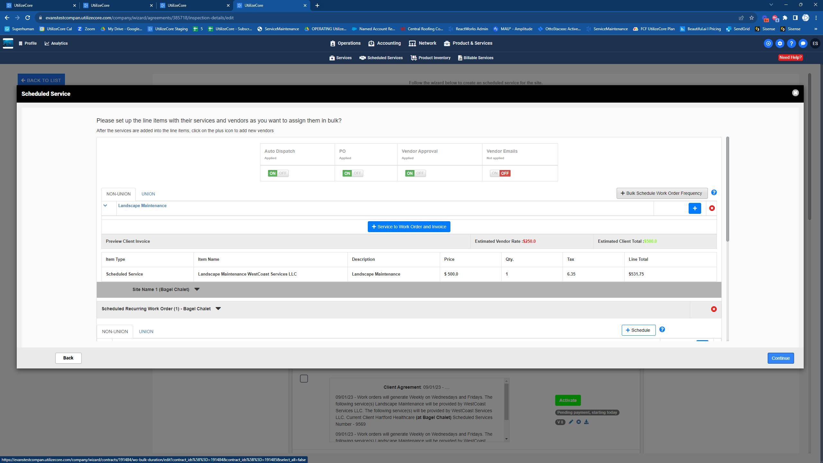Open the settings gear in header
823x463 pixels.
[780, 43]
